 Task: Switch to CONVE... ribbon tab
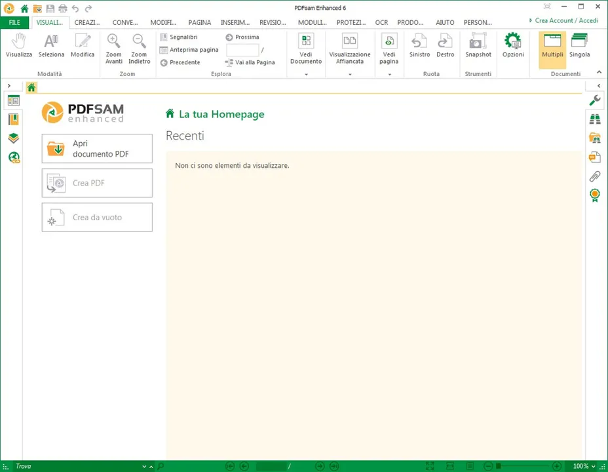[125, 22]
